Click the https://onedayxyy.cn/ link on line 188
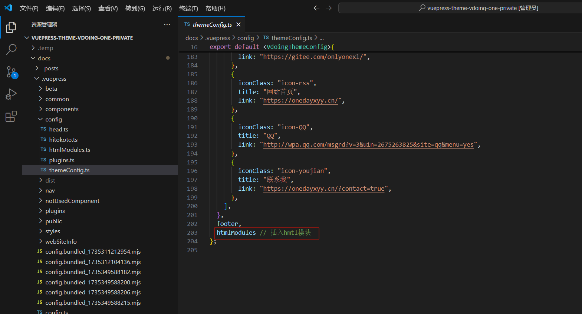 click(x=300, y=100)
